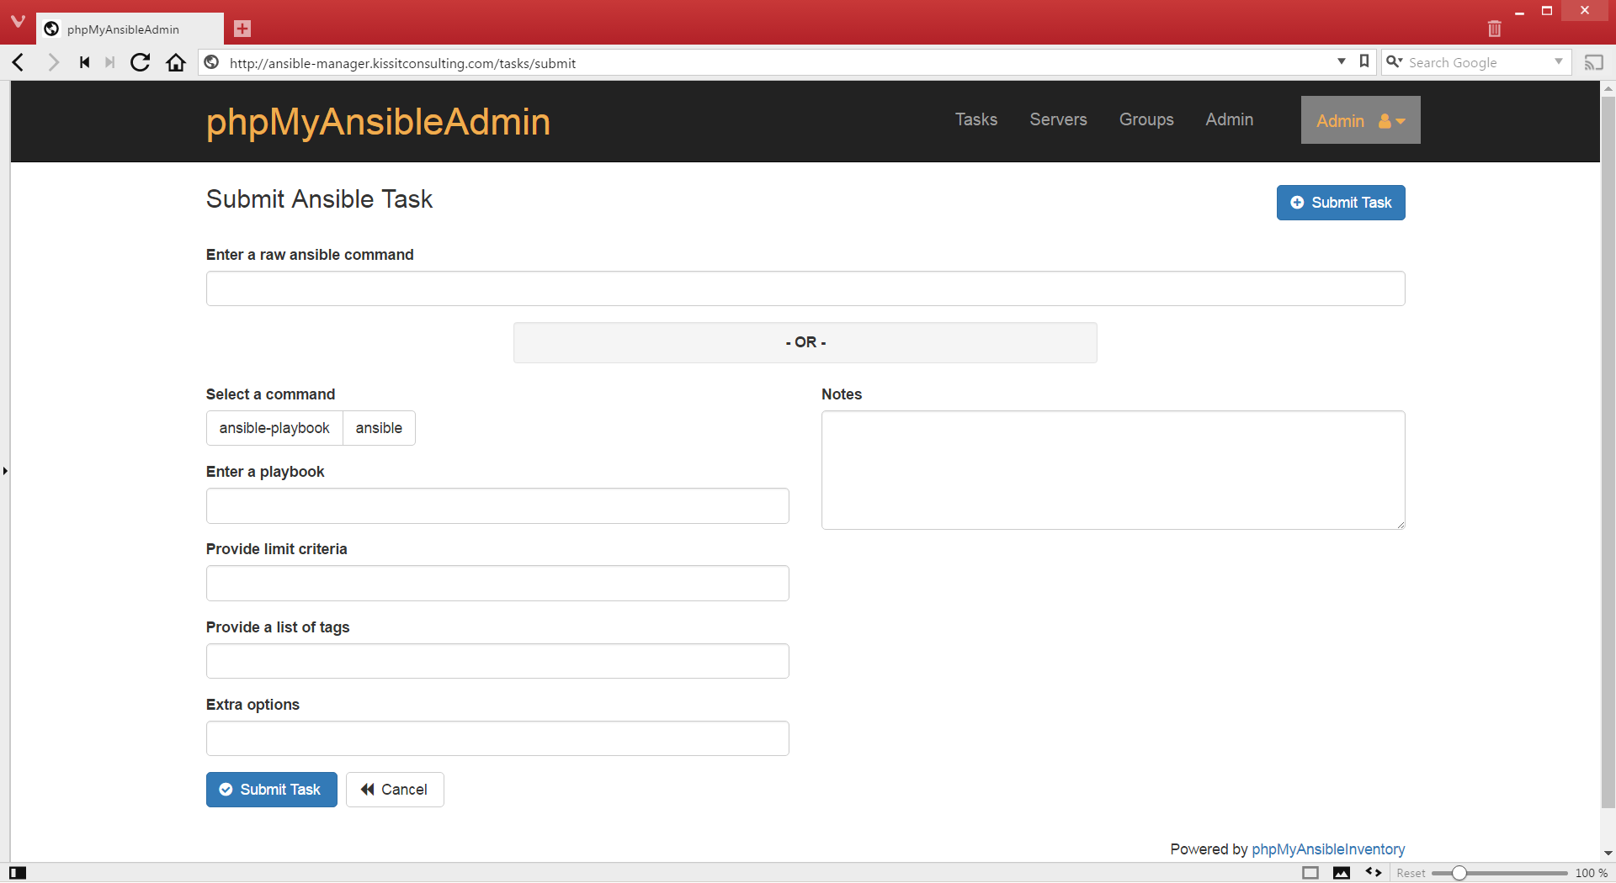Open page actions code icon
The height and width of the screenshot is (883, 1616).
[1374, 872]
